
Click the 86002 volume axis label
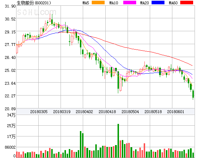[x=10, y=147]
